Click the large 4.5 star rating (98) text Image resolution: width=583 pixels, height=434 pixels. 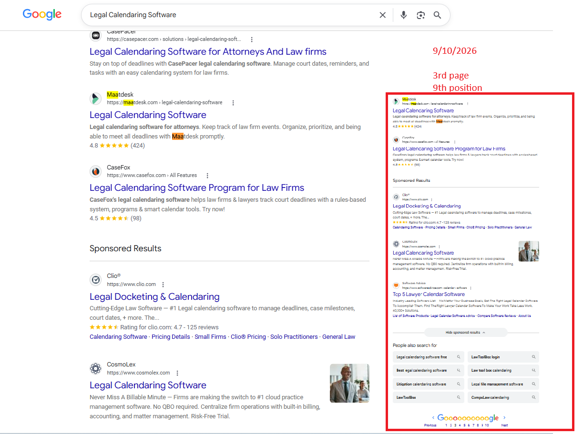[115, 218]
